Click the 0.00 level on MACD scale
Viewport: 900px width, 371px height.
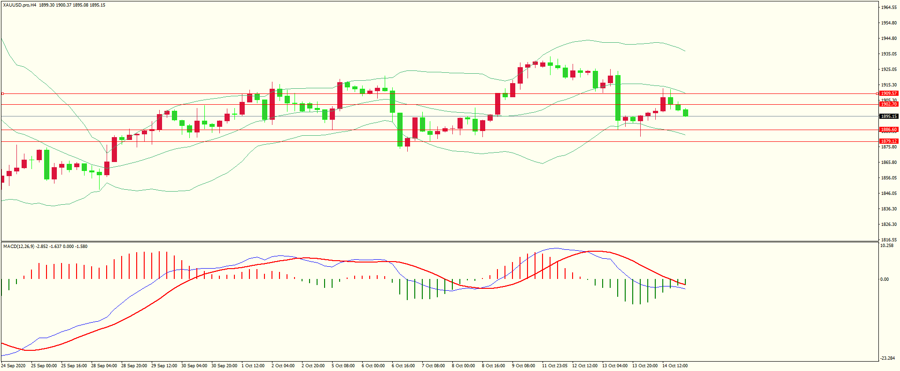pos(884,279)
